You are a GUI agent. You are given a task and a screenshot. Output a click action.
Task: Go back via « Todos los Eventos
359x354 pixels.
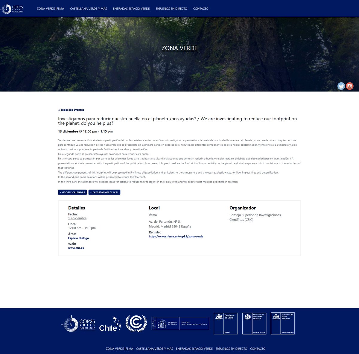[x=71, y=110]
